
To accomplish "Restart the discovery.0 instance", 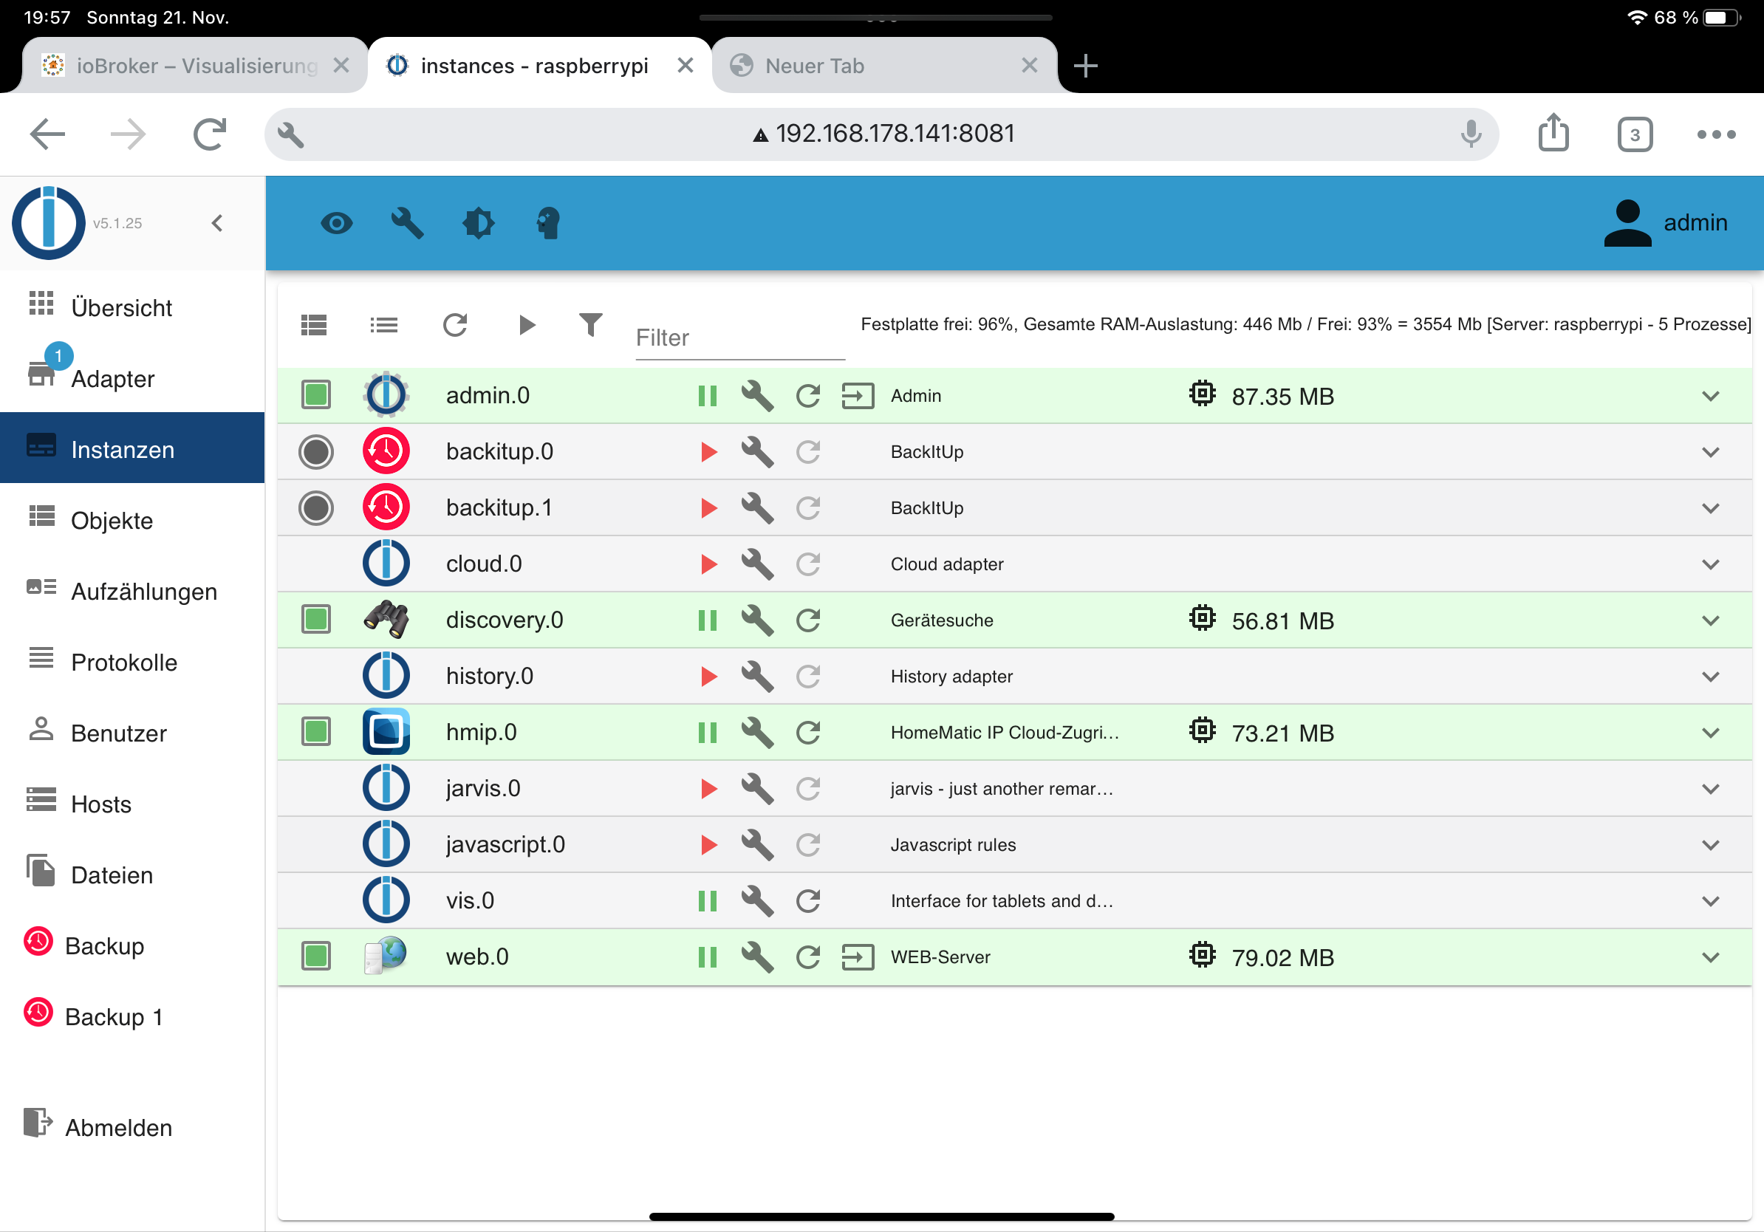I will click(807, 620).
